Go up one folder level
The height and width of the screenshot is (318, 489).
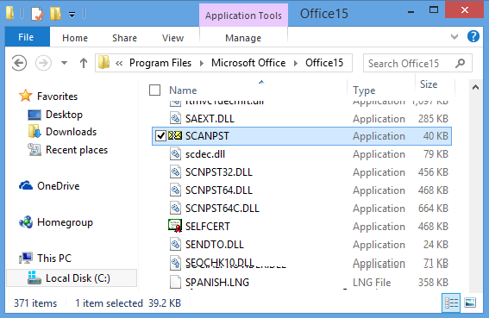(84, 63)
